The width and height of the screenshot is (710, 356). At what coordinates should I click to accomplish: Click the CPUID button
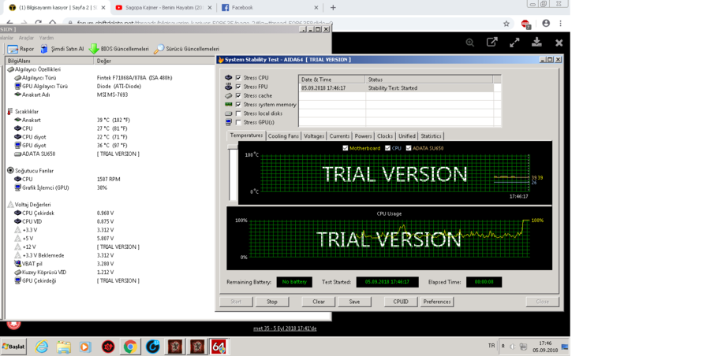pos(401,302)
